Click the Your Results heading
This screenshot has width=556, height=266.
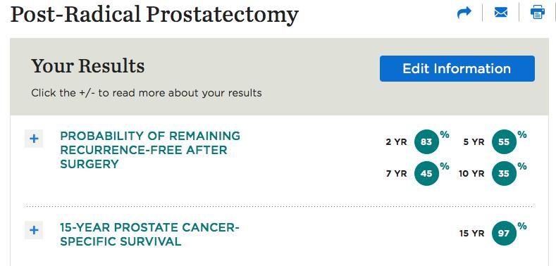click(88, 66)
